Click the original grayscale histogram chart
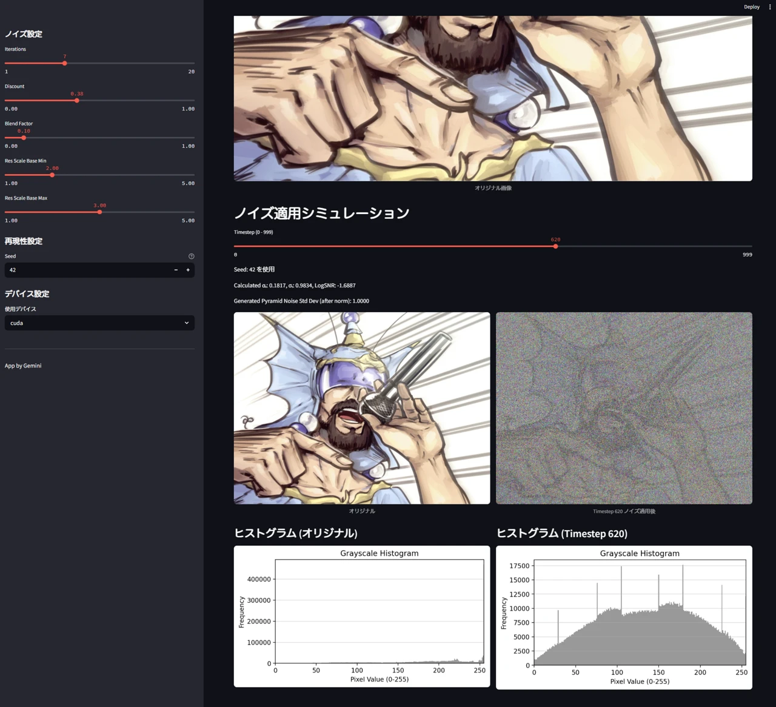776x707 pixels. coord(362,616)
